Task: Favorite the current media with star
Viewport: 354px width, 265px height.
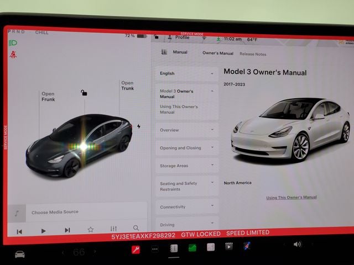Action: 91,230
